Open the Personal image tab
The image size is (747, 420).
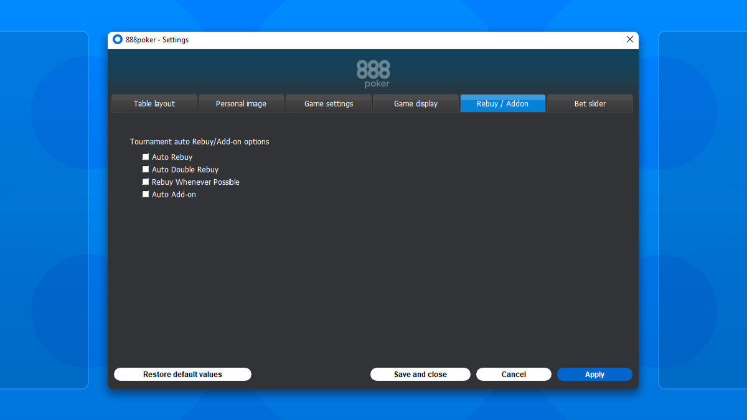click(x=241, y=103)
